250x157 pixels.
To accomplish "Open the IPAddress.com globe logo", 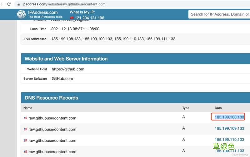I will pyautogui.click(x=21, y=14).
